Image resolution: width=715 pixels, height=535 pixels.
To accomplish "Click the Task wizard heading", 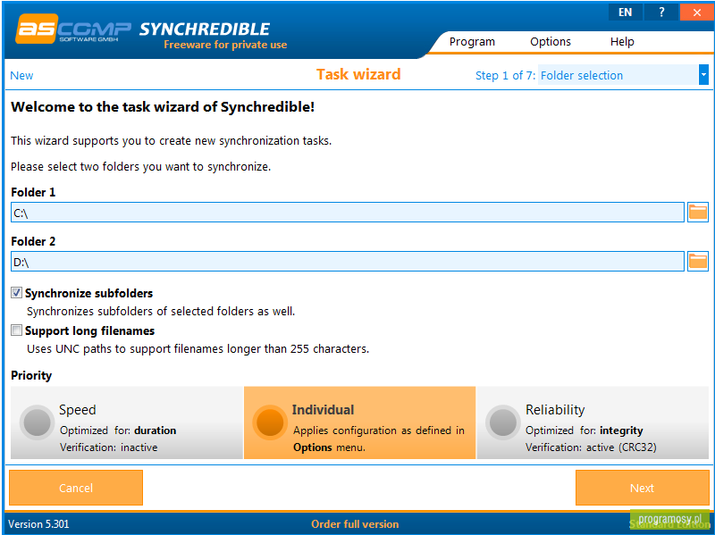I will click(x=358, y=74).
